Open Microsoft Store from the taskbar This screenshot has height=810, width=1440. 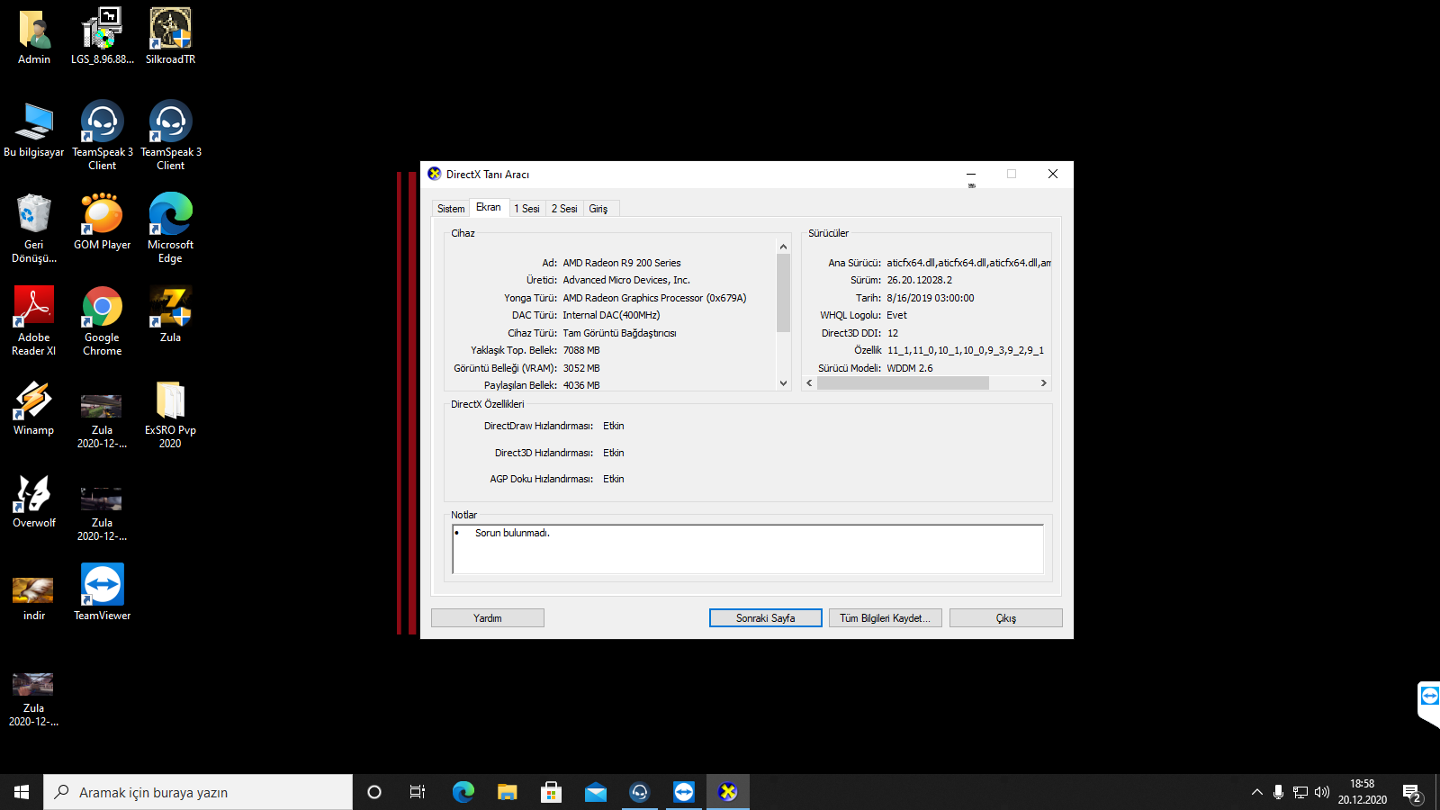(x=551, y=792)
